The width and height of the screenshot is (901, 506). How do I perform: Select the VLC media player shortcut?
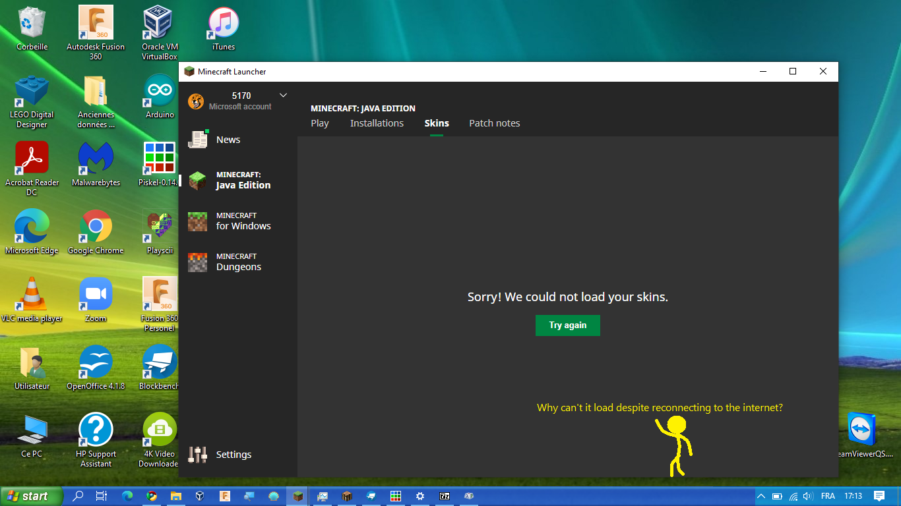[x=32, y=300]
